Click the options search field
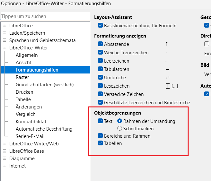 45,16
